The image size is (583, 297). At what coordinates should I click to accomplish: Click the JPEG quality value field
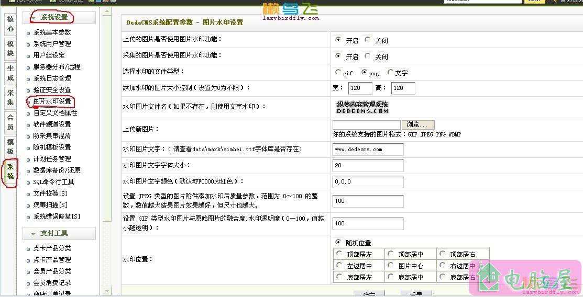(368, 201)
